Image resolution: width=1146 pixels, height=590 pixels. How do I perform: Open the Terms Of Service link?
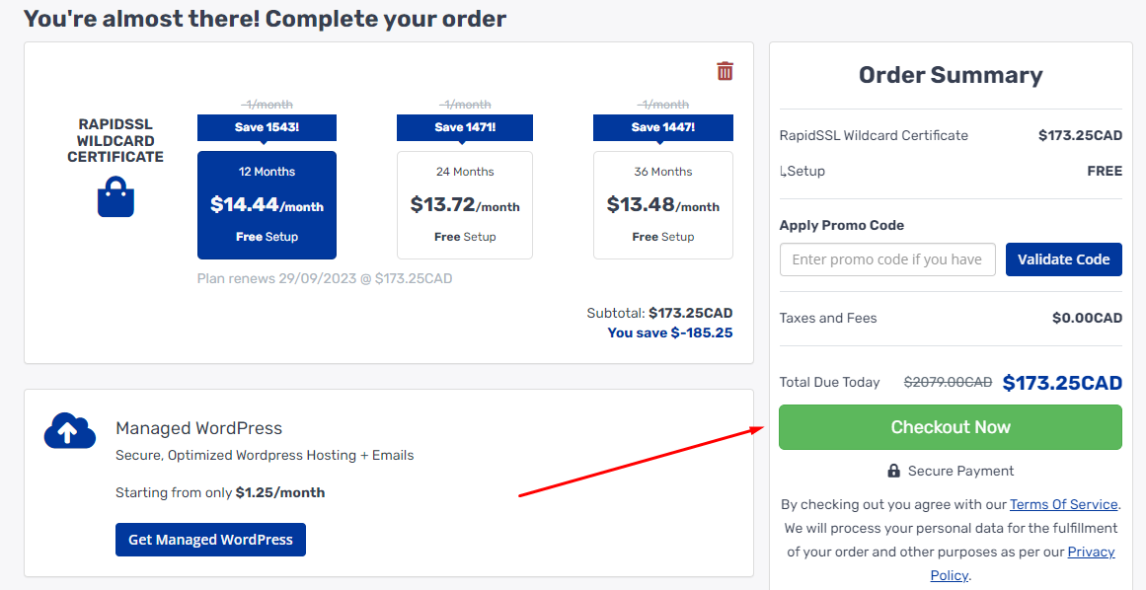(1063, 504)
